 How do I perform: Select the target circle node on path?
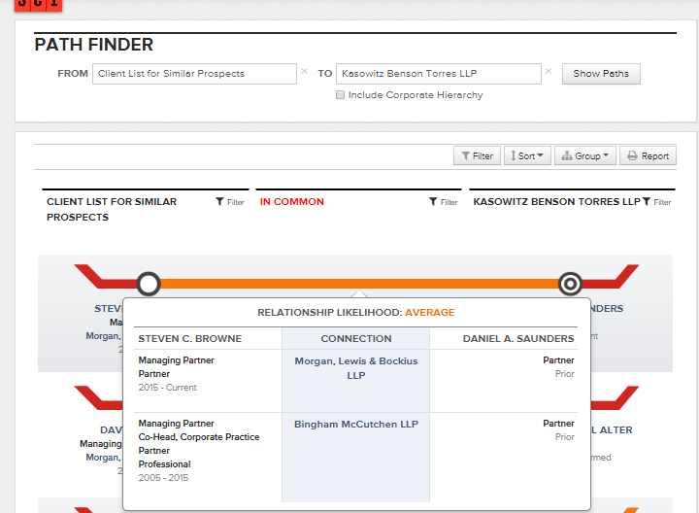[570, 284]
